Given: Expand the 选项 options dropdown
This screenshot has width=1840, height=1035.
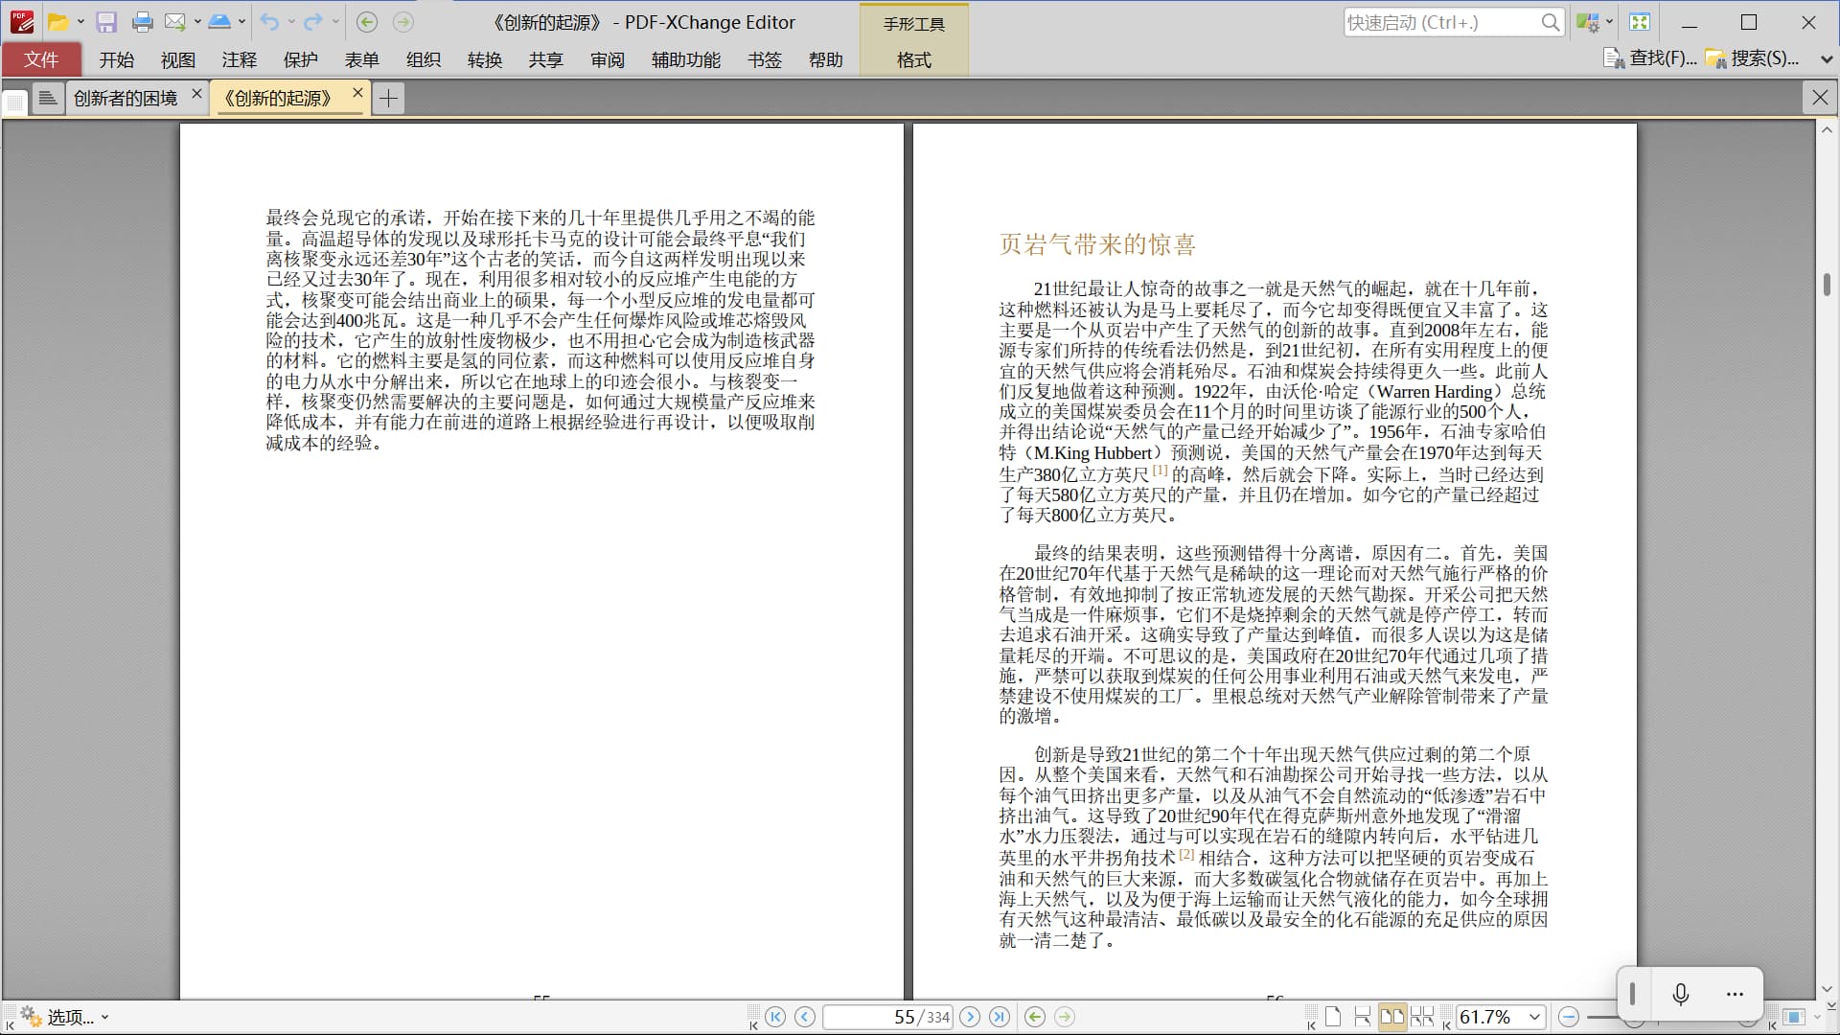Looking at the screenshot, I should point(104,1017).
